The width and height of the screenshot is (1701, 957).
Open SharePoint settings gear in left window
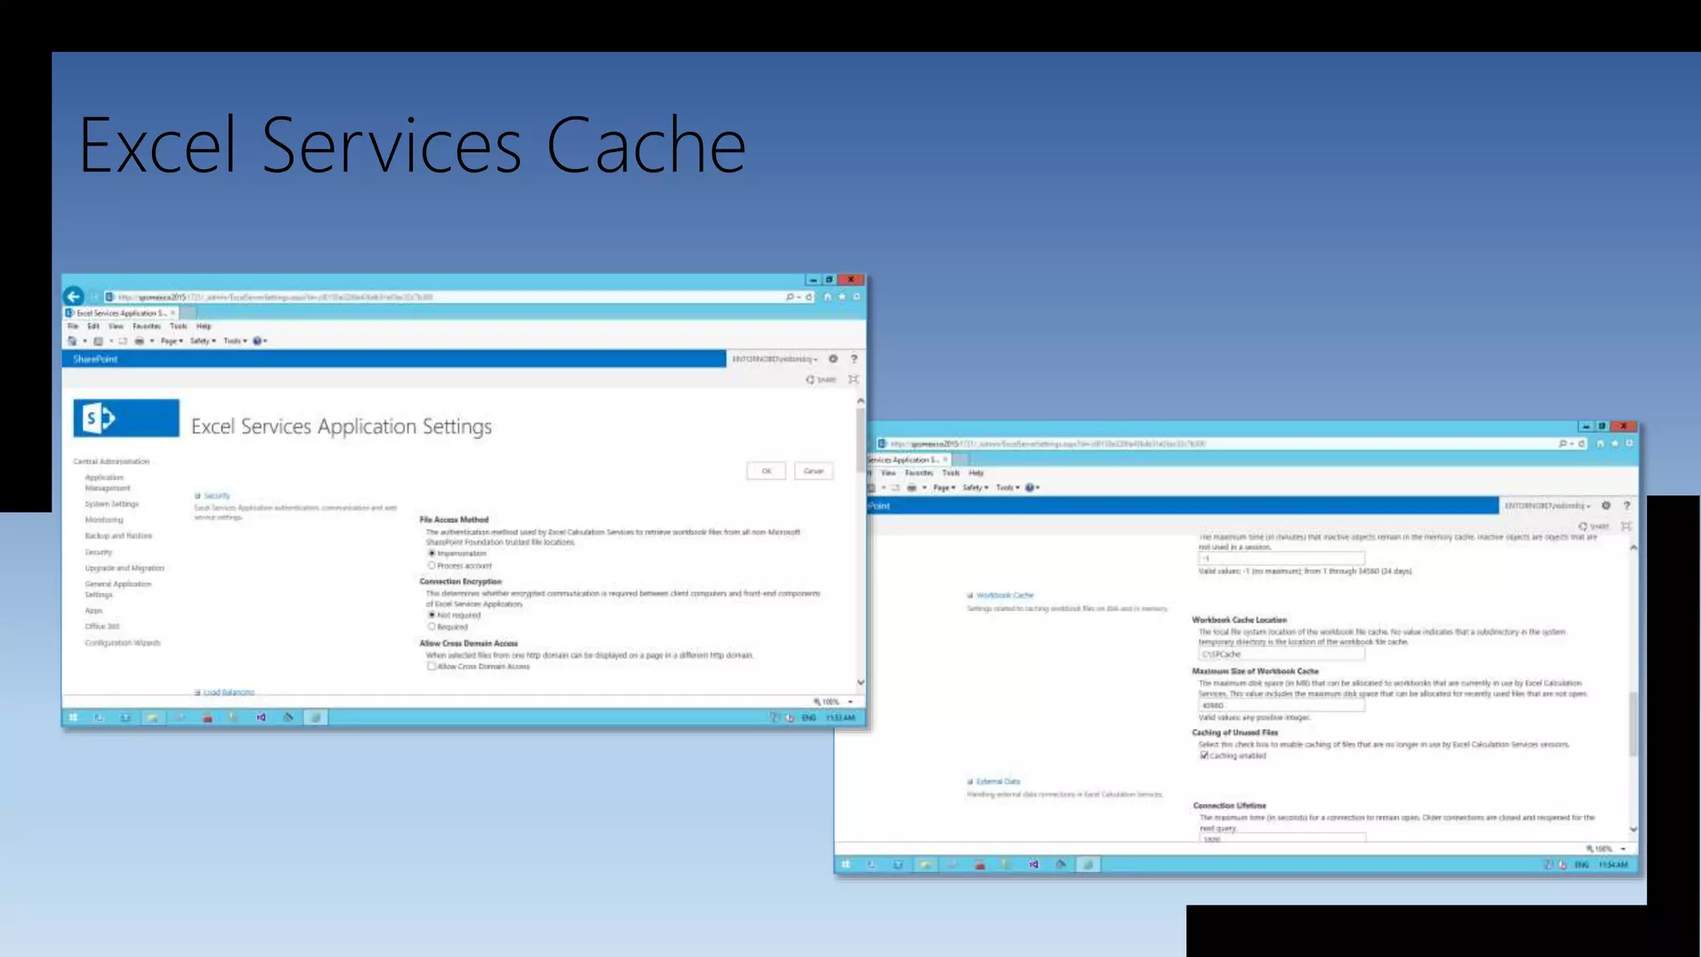point(833,359)
